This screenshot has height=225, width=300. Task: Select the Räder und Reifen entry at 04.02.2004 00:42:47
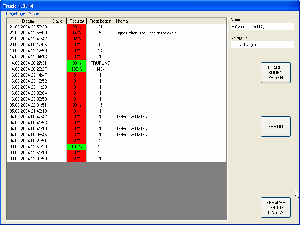(131, 117)
